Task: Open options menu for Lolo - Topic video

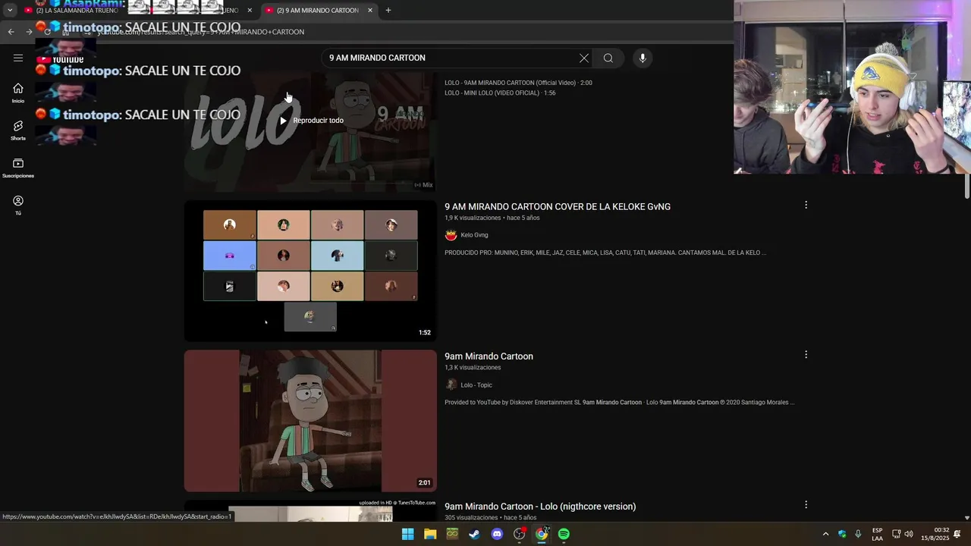Action: (806, 354)
